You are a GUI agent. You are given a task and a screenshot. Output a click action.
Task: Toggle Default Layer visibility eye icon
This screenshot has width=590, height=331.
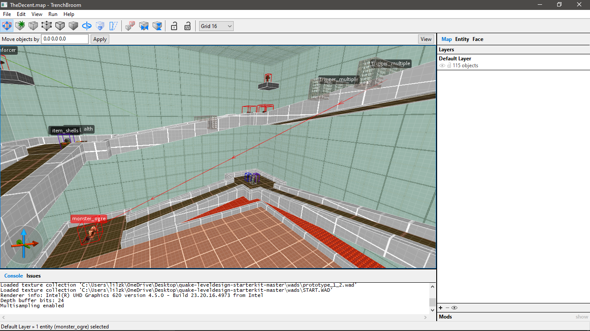pyautogui.click(x=442, y=66)
